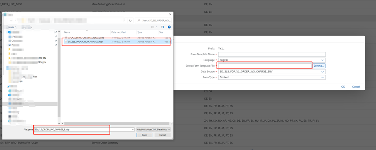Screen dimensions: 376x150
Task: Click the Browse... button
Action: click(x=319, y=66)
